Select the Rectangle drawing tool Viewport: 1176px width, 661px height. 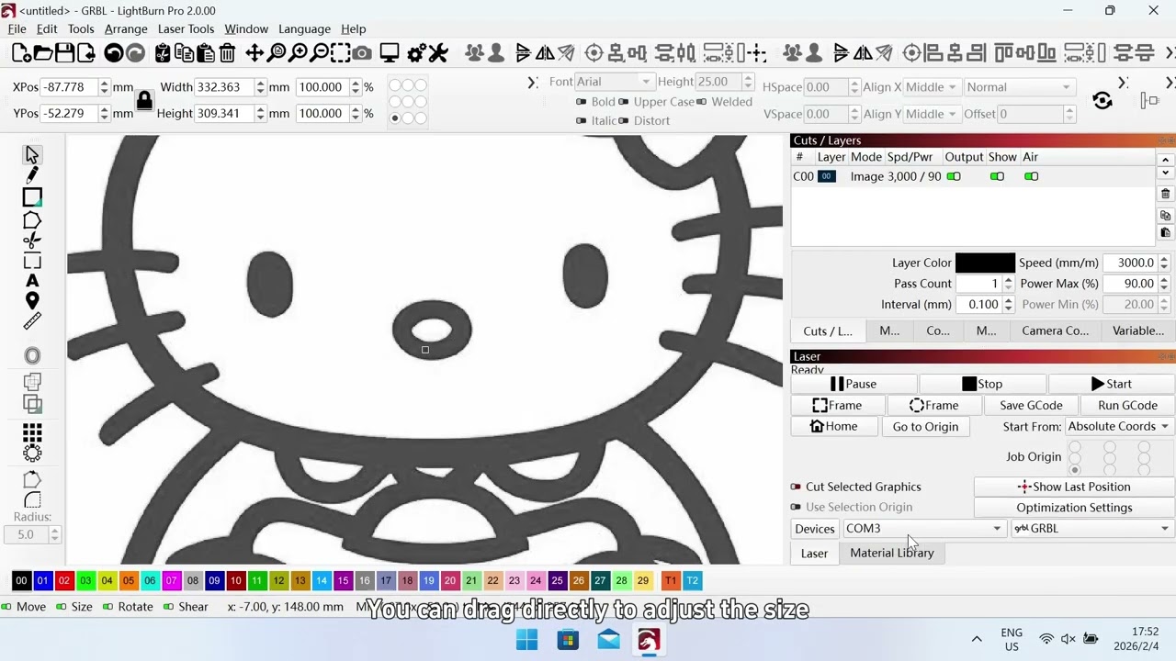(32, 197)
